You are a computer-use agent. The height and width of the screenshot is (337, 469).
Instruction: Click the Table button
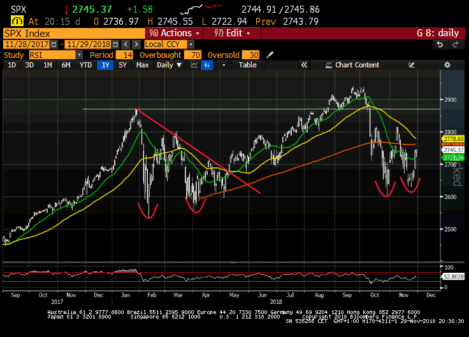(247, 65)
